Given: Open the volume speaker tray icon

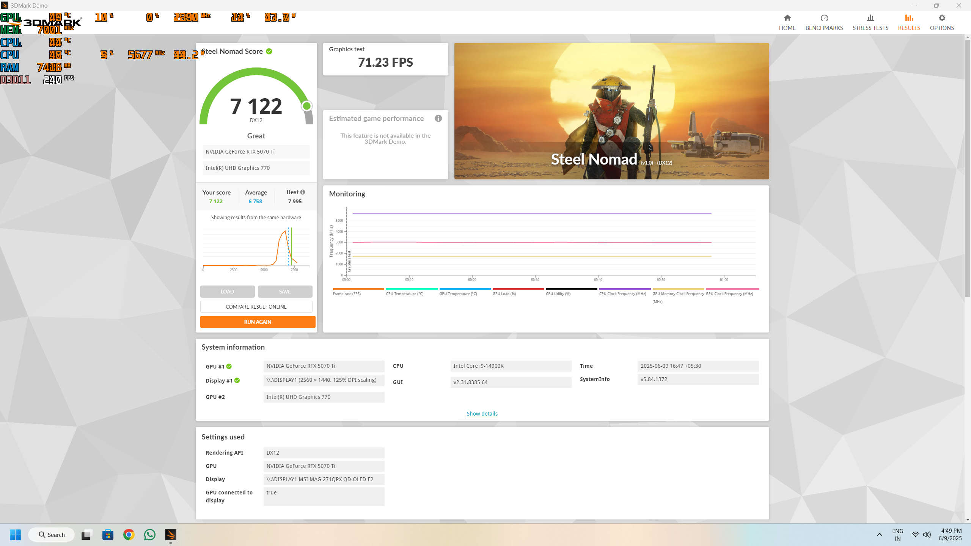Looking at the screenshot, I should pyautogui.click(x=927, y=535).
